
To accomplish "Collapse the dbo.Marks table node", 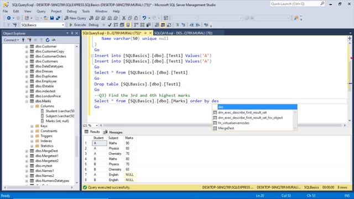I will tap(27, 101).
